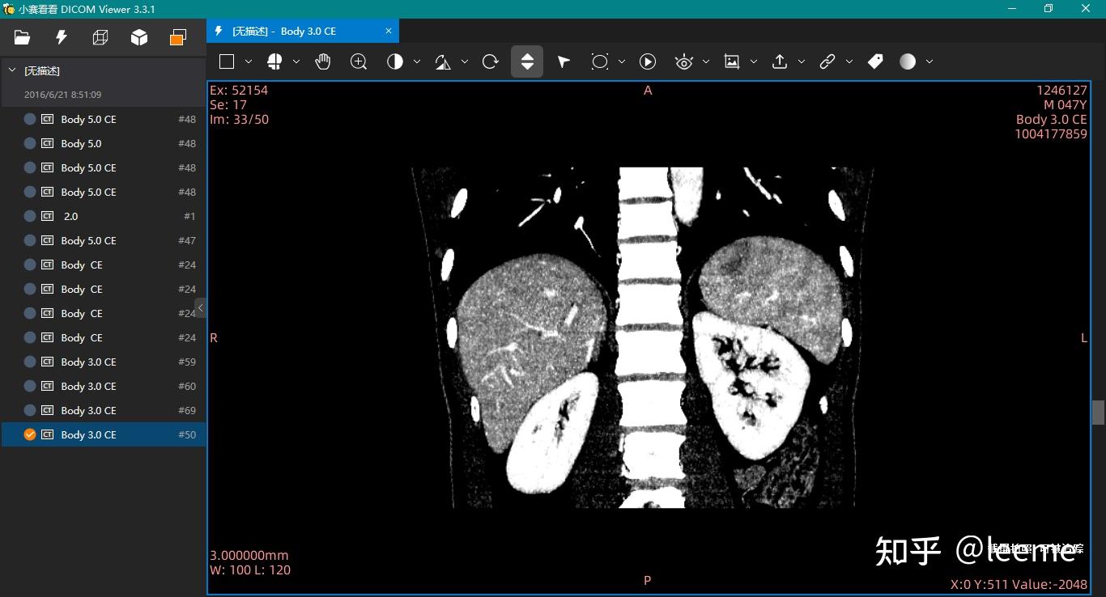Toggle the circle marker for Body 5.0 series

[30, 143]
